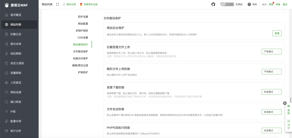
Task: Click the 更新 update link
Action: [271, 5]
